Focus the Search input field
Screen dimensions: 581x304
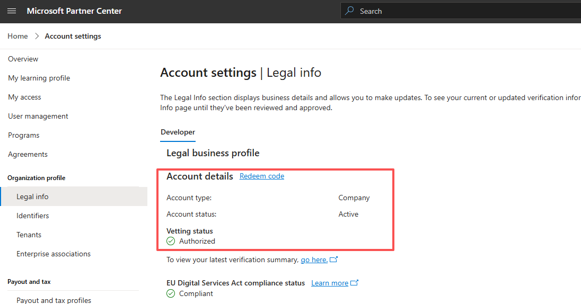[x=461, y=11]
